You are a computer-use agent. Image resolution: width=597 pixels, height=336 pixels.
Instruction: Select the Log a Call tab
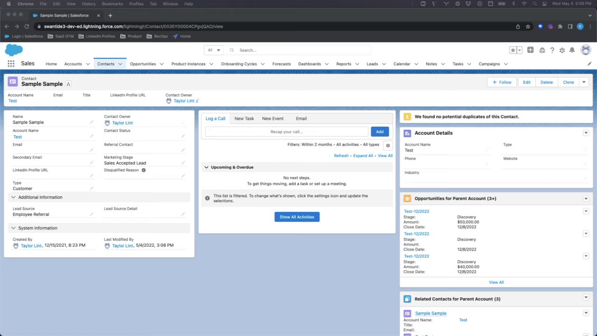click(215, 119)
